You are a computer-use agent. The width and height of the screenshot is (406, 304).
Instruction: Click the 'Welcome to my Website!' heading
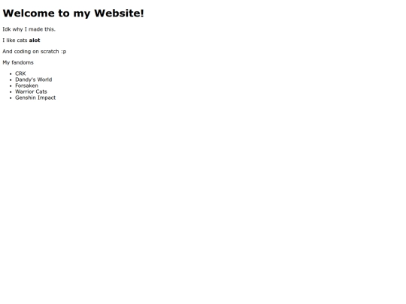(x=73, y=14)
